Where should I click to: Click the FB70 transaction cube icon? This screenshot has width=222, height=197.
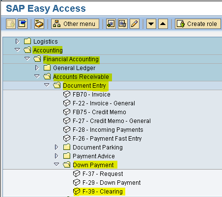pos(67,95)
